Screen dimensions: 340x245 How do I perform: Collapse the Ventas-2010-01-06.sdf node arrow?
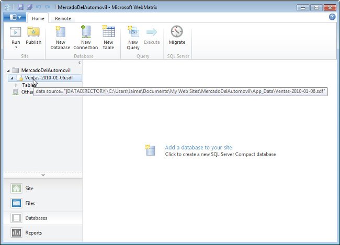[12, 78]
